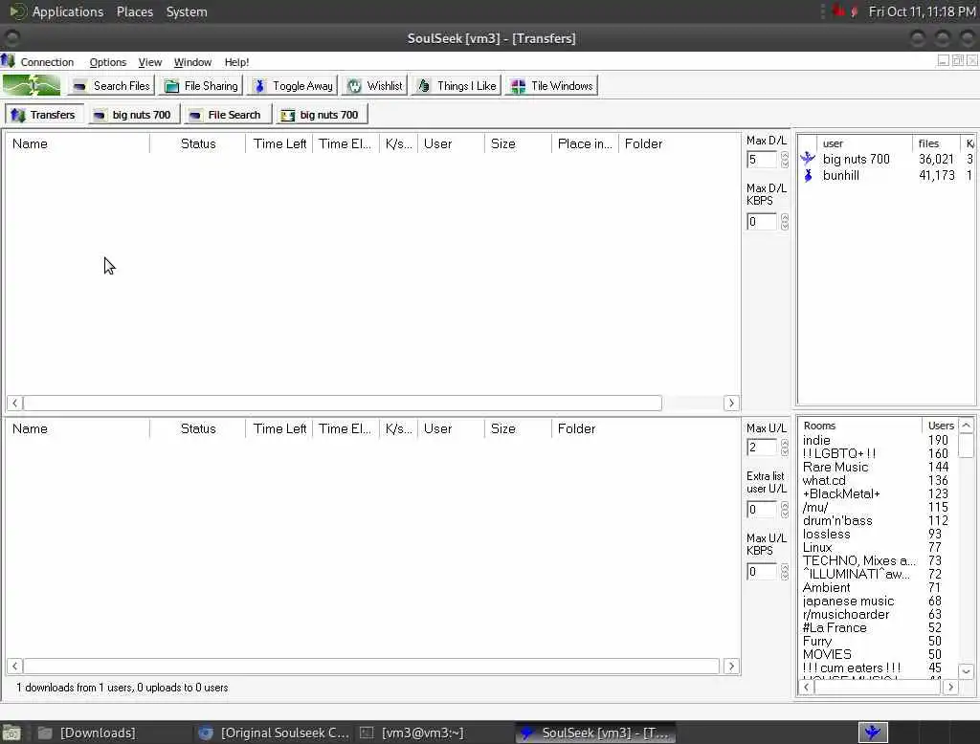
Task: Open Search Files toolbar button
Action: pos(111,85)
